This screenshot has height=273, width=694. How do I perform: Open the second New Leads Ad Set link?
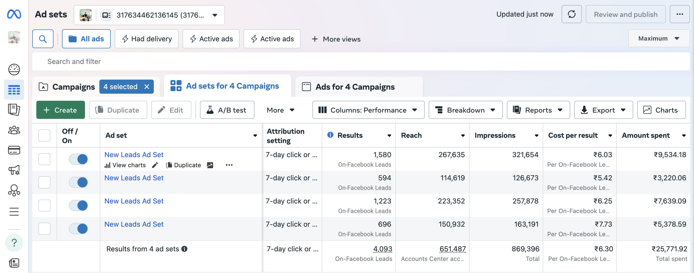pyautogui.click(x=134, y=178)
